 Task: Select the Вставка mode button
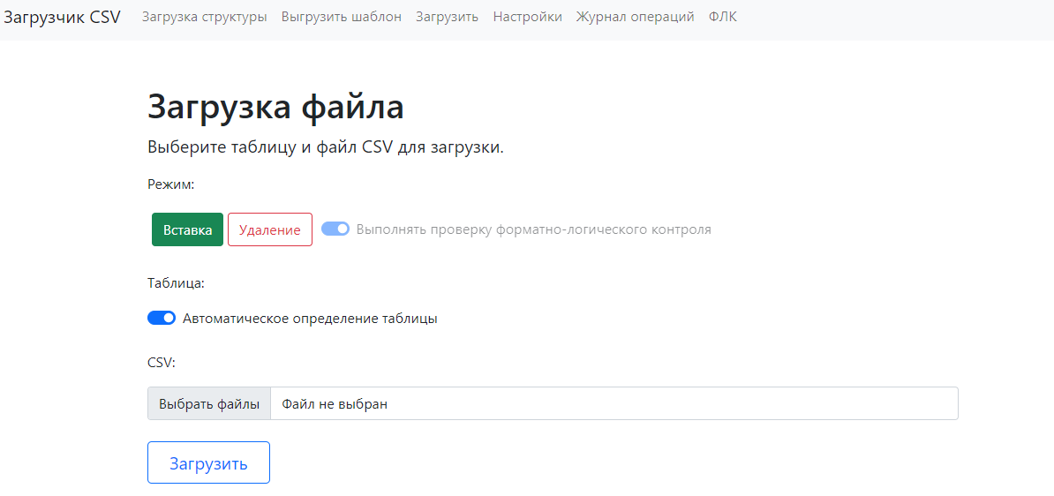click(187, 229)
